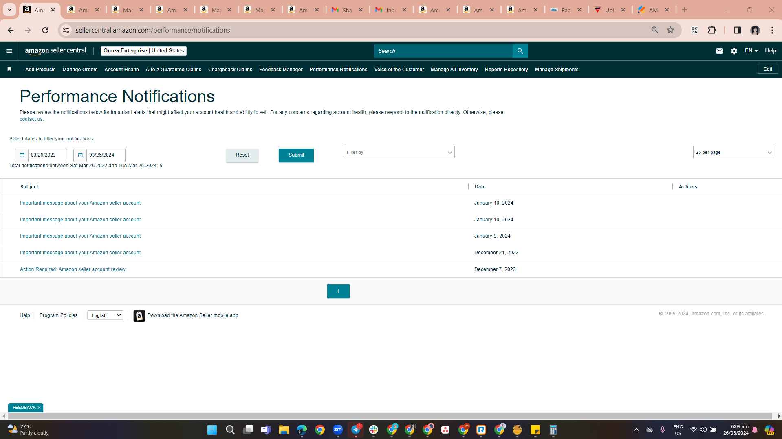Go to Manage All Inventory
The width and height of the screenshot is (782, 439).
point(454,70)
